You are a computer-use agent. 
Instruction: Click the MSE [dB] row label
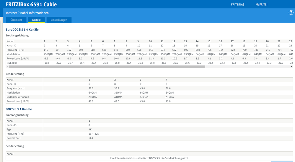pos(12,63)
